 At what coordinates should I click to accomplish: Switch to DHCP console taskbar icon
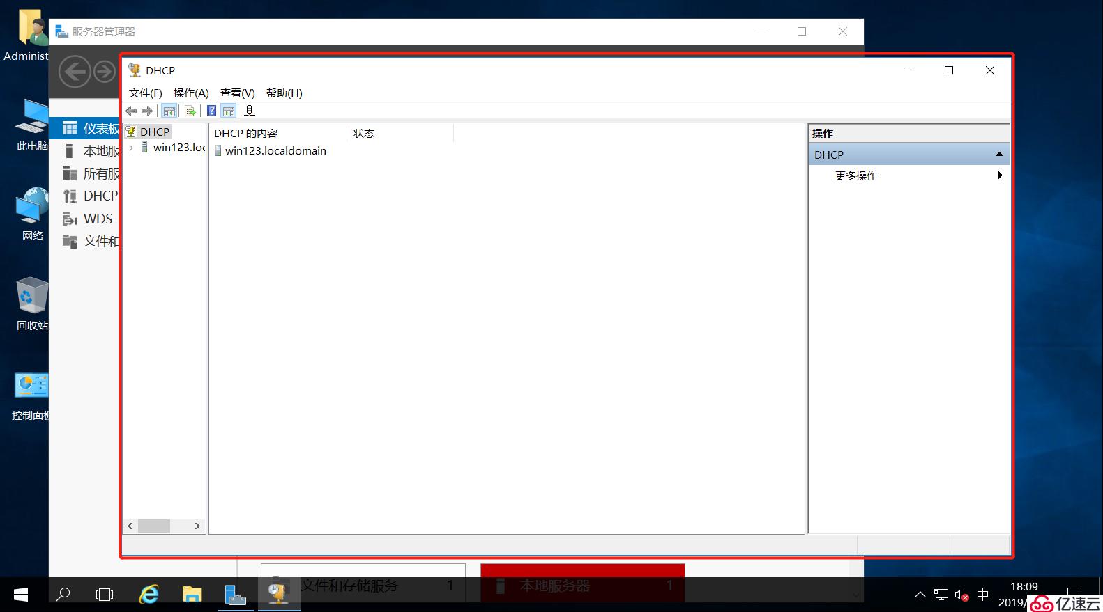pos(279,595)
